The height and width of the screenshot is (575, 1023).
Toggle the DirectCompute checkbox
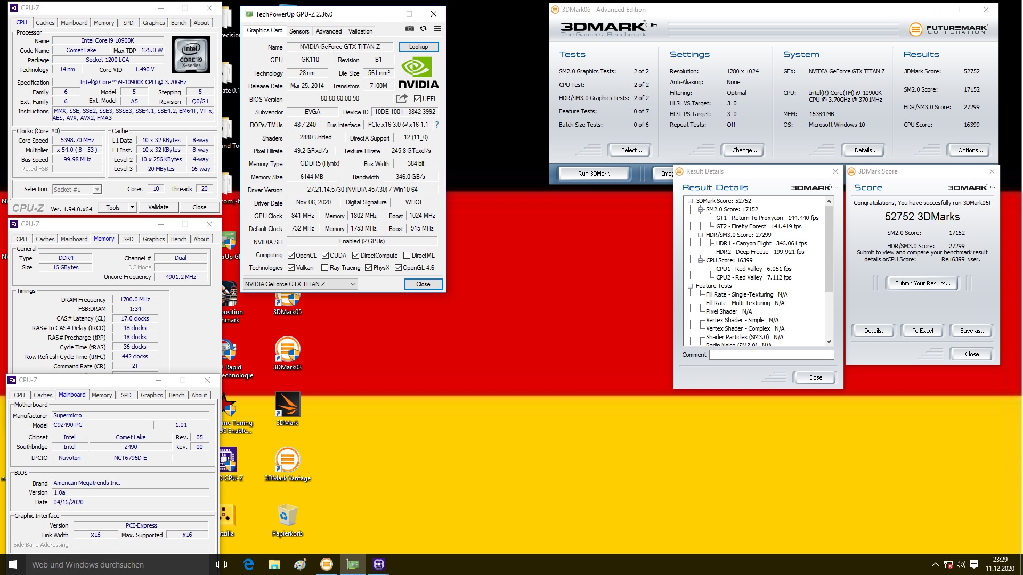(x=355, y=256)
